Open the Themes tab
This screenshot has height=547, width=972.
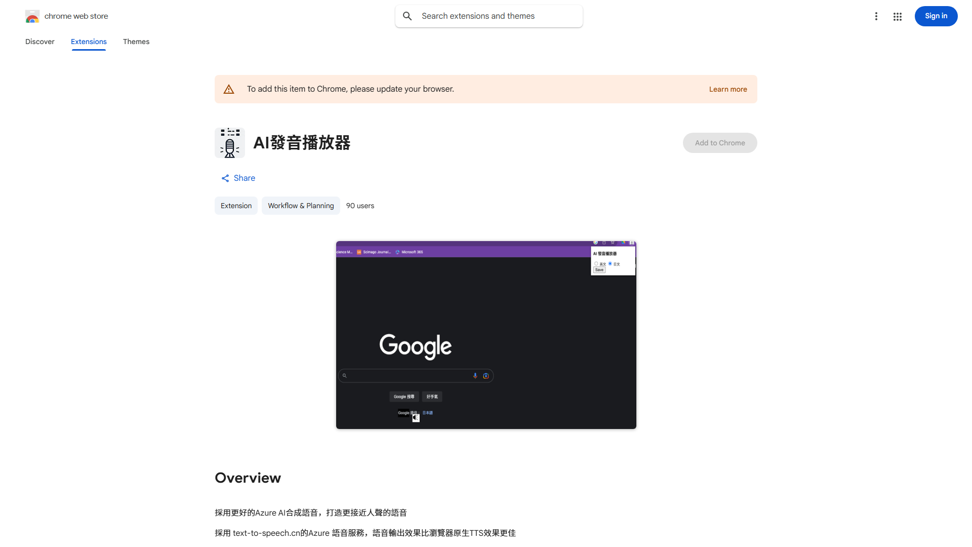136,42
